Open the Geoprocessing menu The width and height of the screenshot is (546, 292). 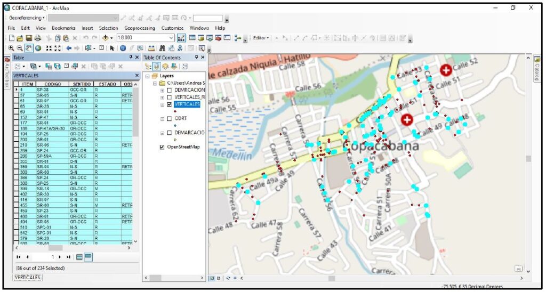[x=139, y=28]
